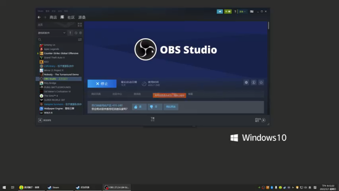Open the 源桑 profile tab

click(x=82, y=17)
